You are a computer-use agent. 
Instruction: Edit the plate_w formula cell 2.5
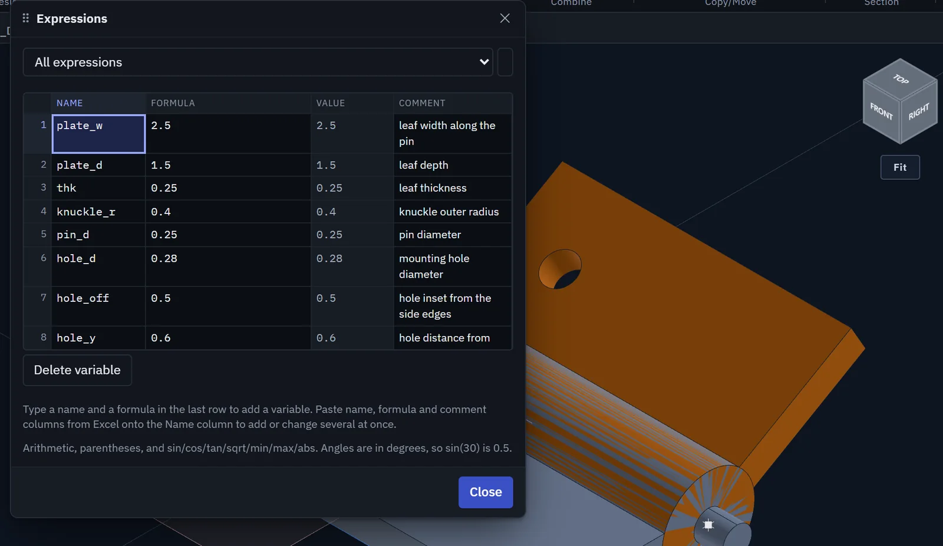[x=228, y=134]
